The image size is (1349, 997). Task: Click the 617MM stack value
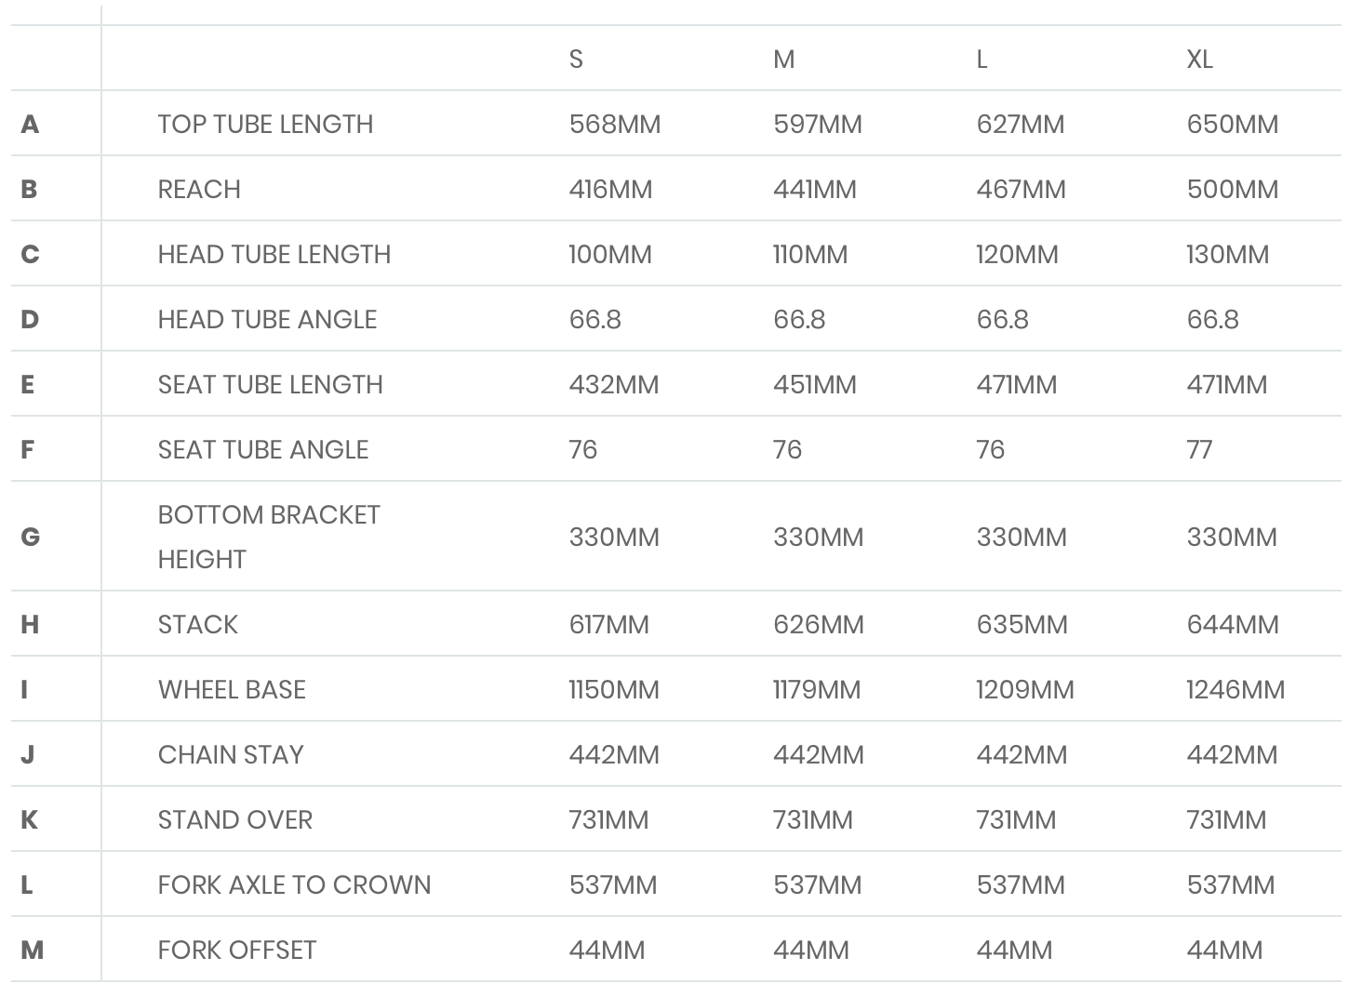[608, 625]
